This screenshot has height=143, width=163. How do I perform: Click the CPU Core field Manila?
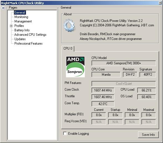coord(106,75)
